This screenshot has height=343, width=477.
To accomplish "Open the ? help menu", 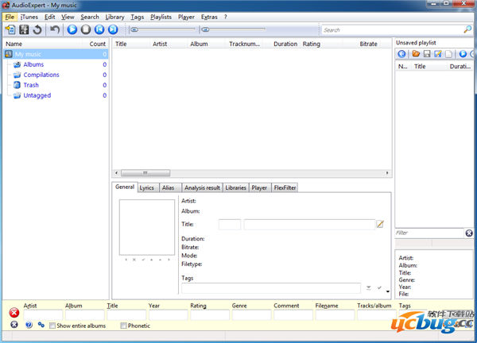I will (226, 17).
